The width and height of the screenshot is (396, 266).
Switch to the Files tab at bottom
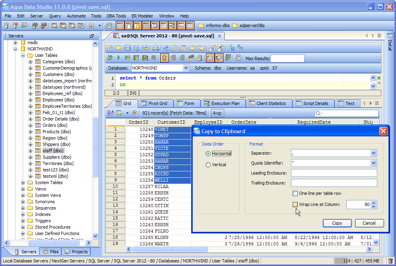click(x=51, y=252)
